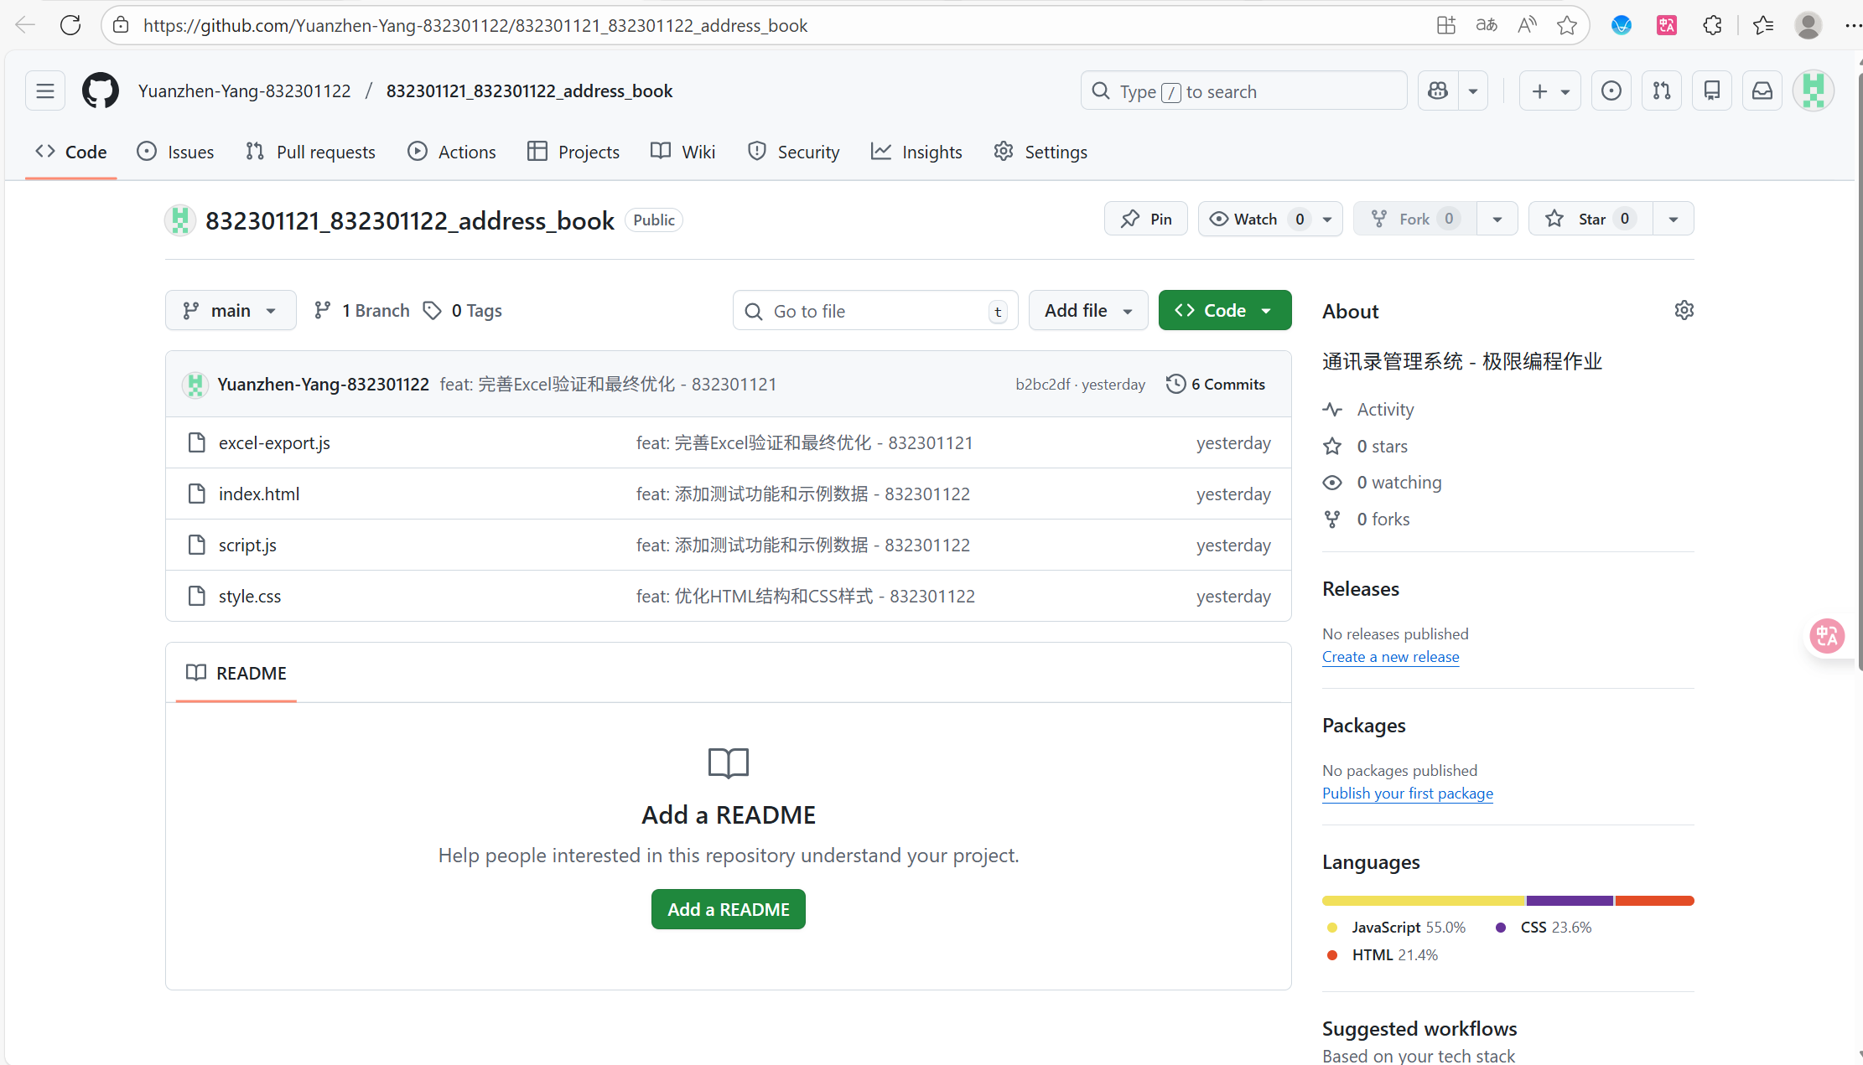Switch to the Insights tab
The height and width of the screenshot is (1065, 1863).
pyautogui.click(x=916, y=152)
